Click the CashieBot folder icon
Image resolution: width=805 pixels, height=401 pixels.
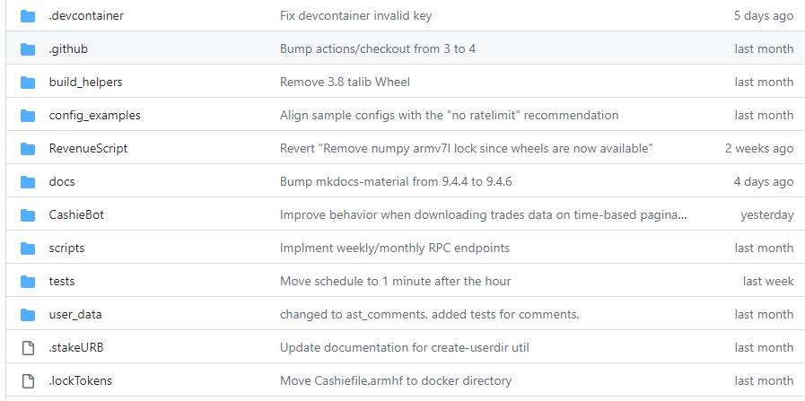pyautogui.click(x=28, y=214)
